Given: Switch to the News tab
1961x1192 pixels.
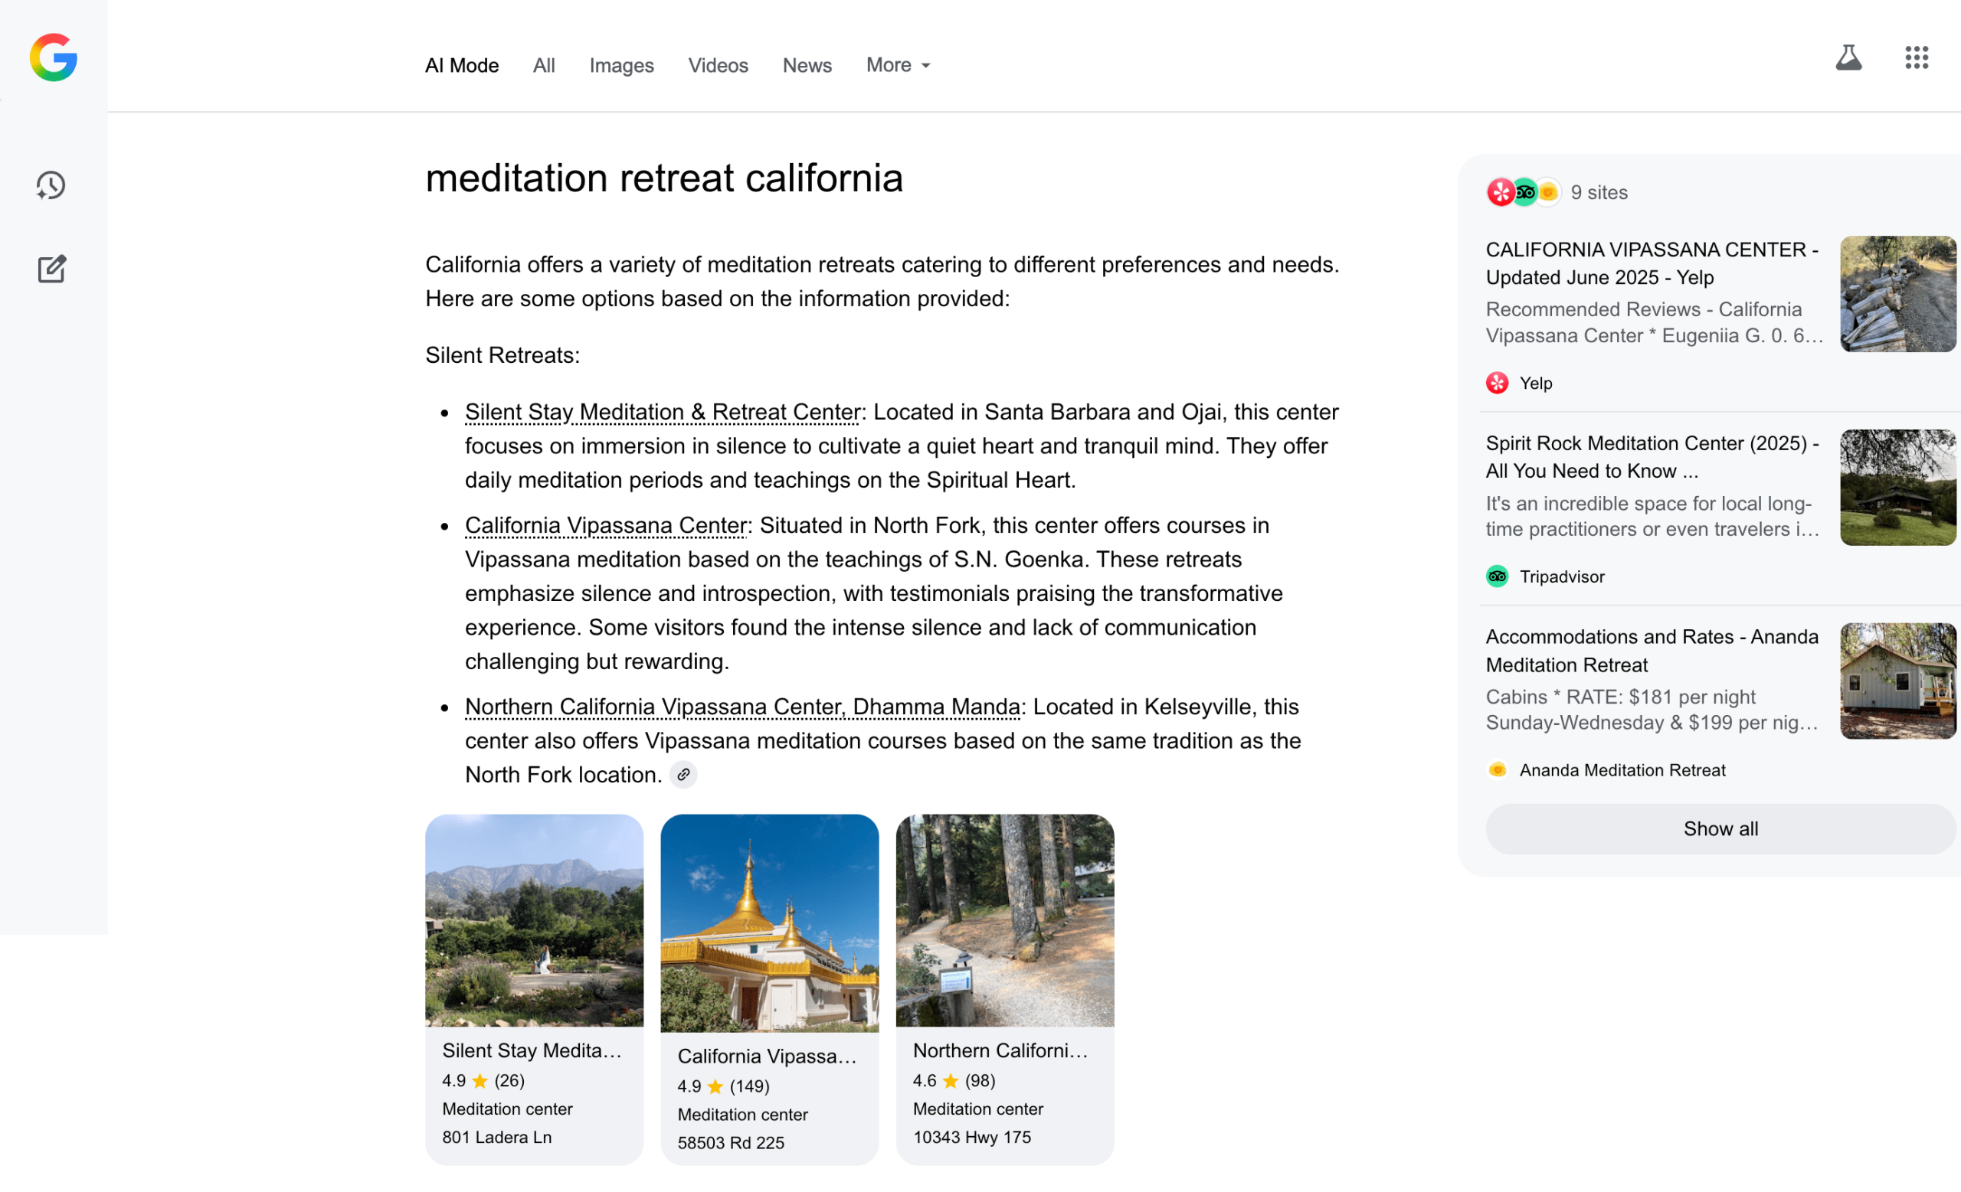Looking at the screenshot, I should coord(807,65).
